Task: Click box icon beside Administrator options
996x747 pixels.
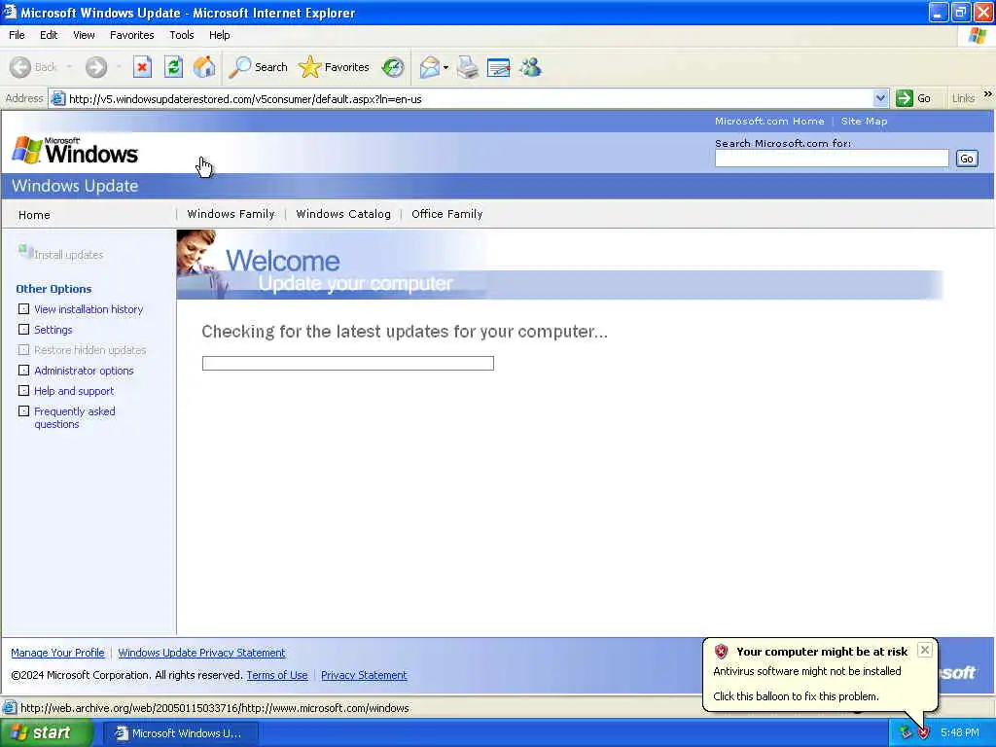Action: click(23, 370)
